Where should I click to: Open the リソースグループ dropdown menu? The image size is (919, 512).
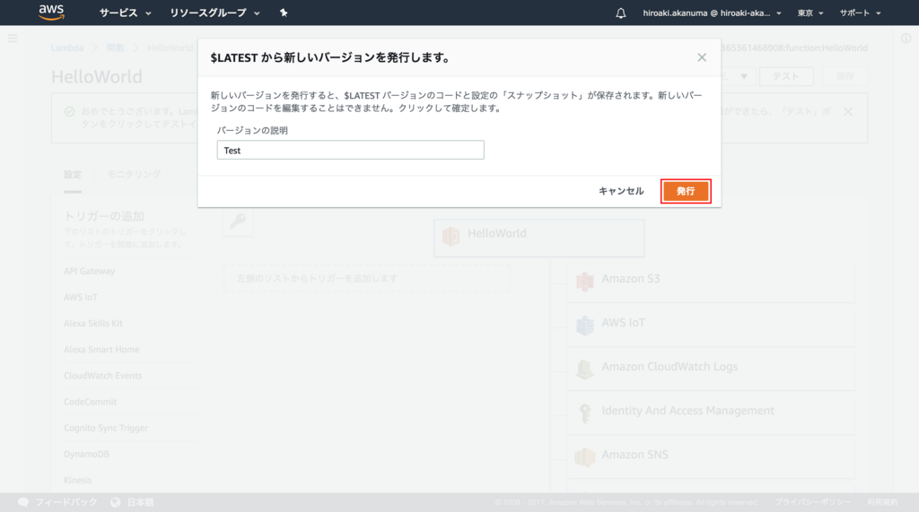point(214,13)
